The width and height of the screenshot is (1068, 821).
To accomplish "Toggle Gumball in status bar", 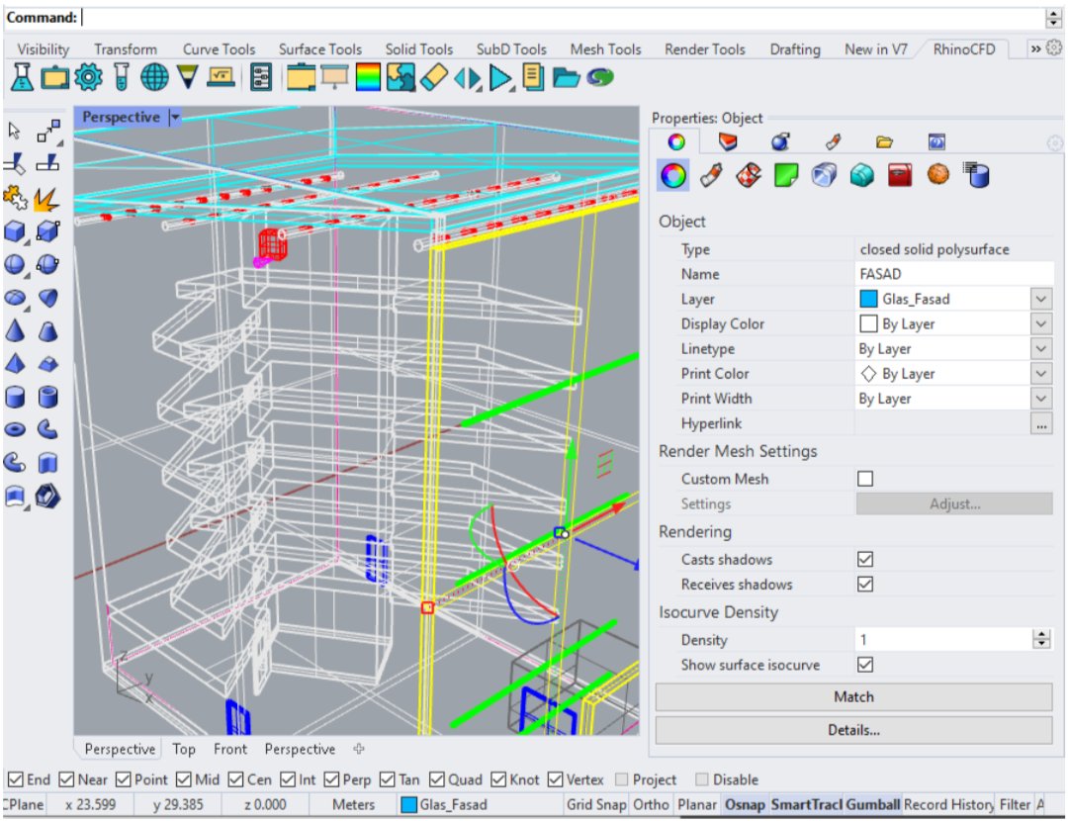I will [872, 804].
